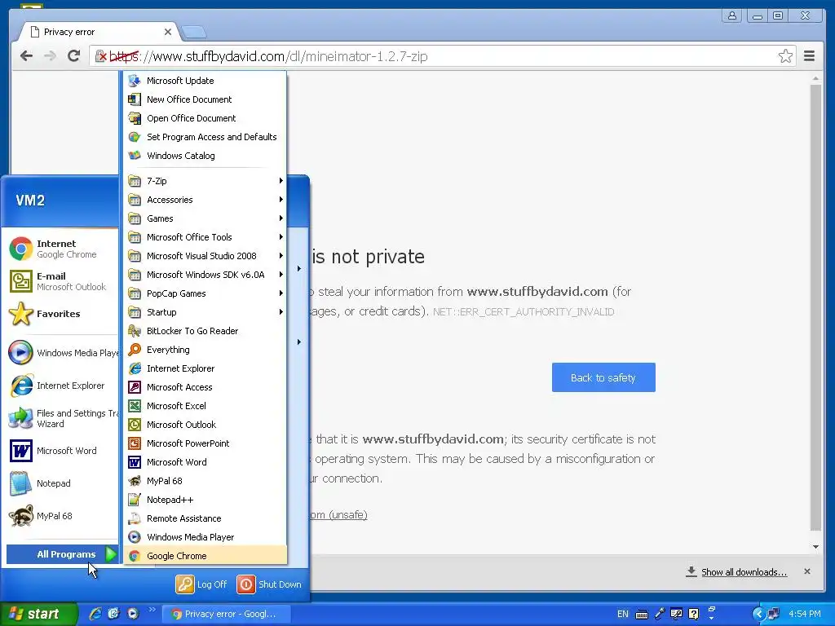Click the New Office Document icon

click(x=135, y=99)
